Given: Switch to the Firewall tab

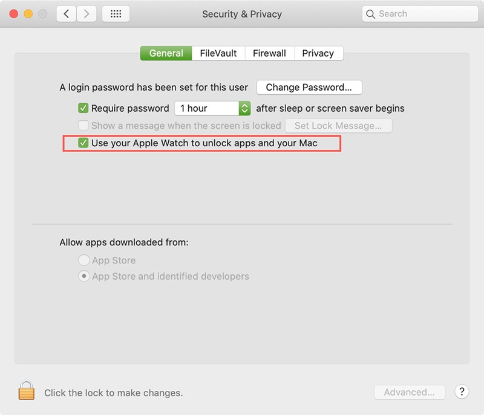Looking at the screenshot, I should click(x=269, y=53).
